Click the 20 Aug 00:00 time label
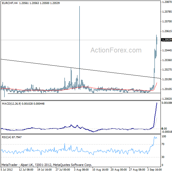 119,170
